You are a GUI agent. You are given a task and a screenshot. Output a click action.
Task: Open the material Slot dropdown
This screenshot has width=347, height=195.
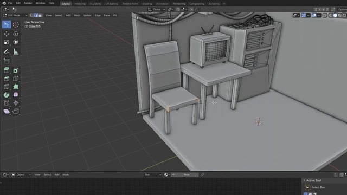153,174
